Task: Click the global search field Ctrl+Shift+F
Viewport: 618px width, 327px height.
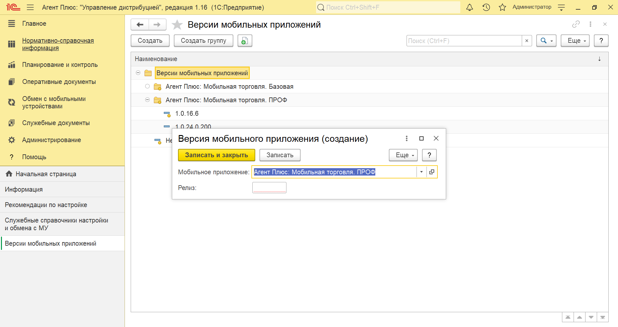Action: tap(388, 7)
